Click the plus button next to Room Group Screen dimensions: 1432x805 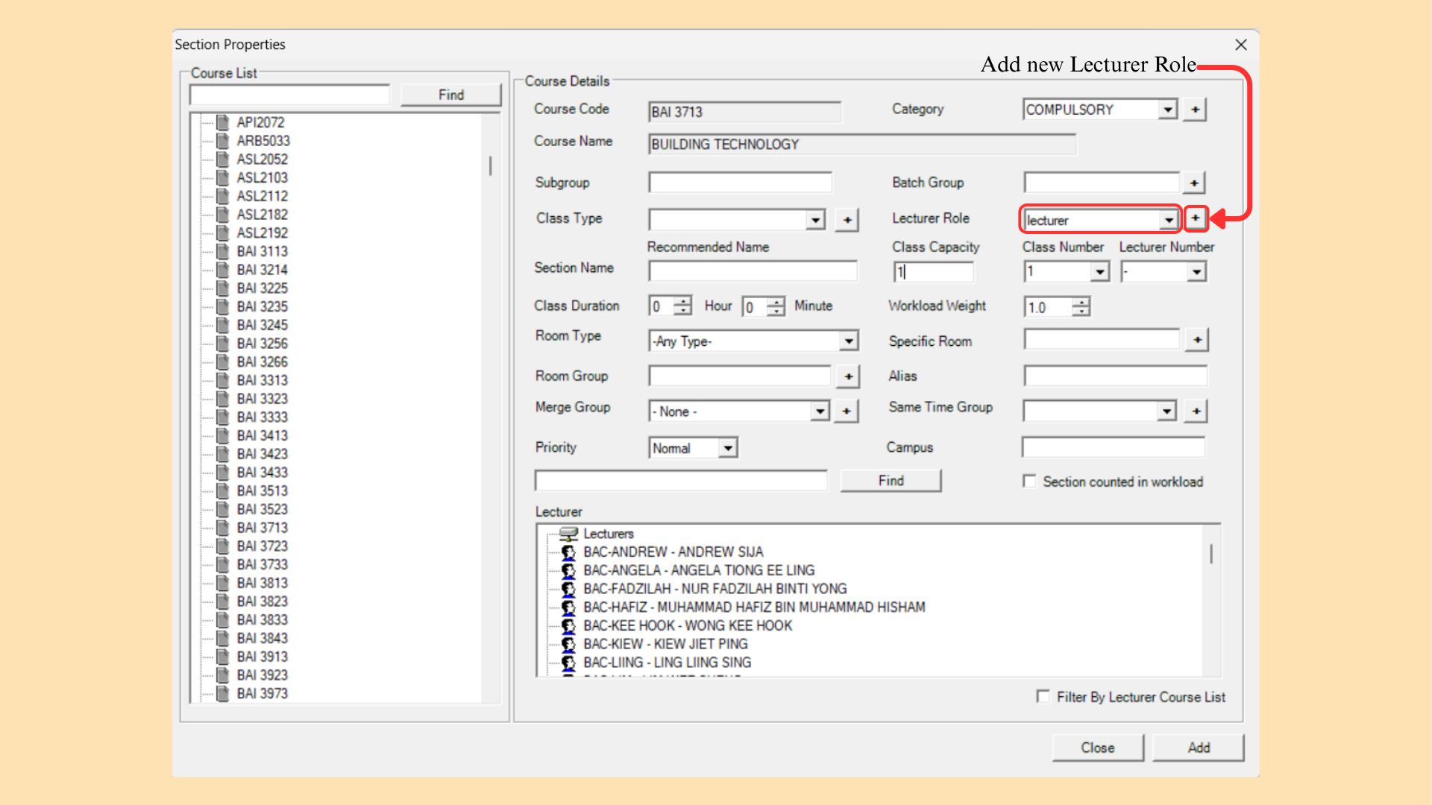[x=848, y=376]
